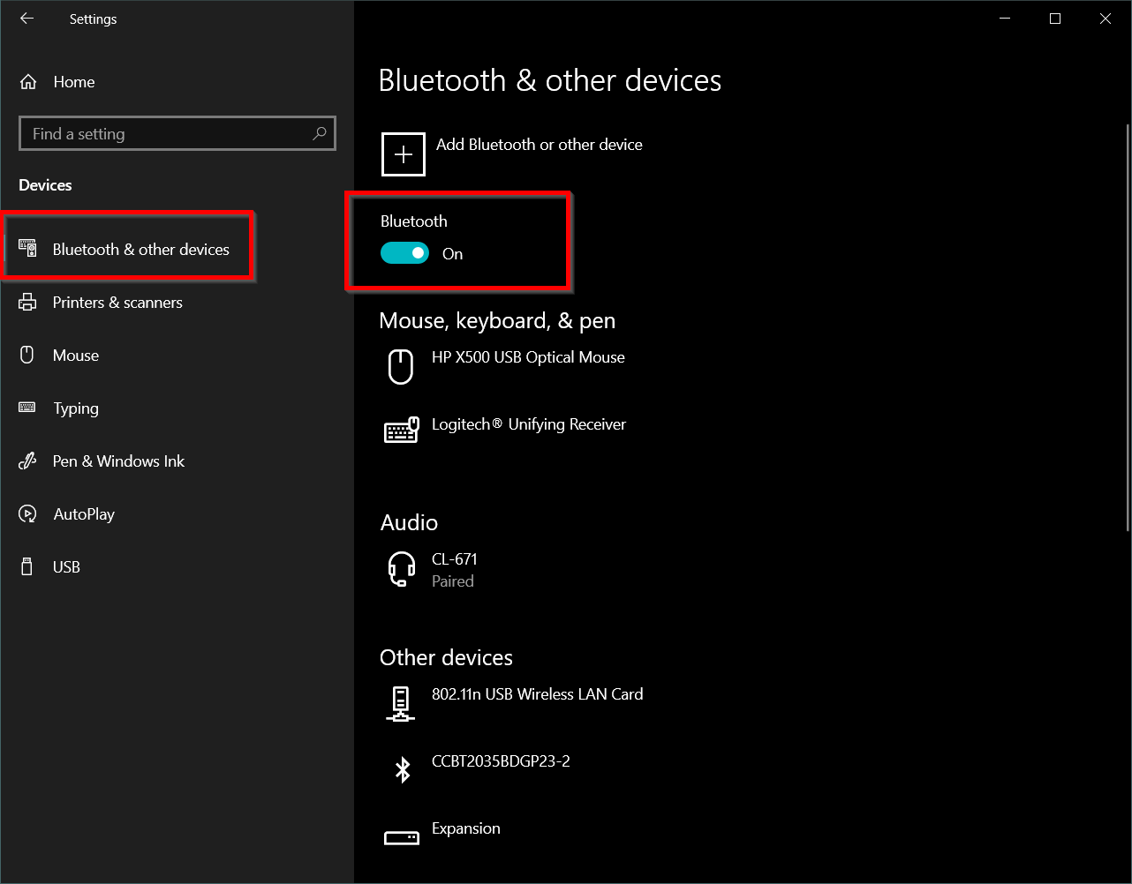
Task: Open Mouse settings via the mouse icon
Action: pyautogui.click(x=28, y=355)
